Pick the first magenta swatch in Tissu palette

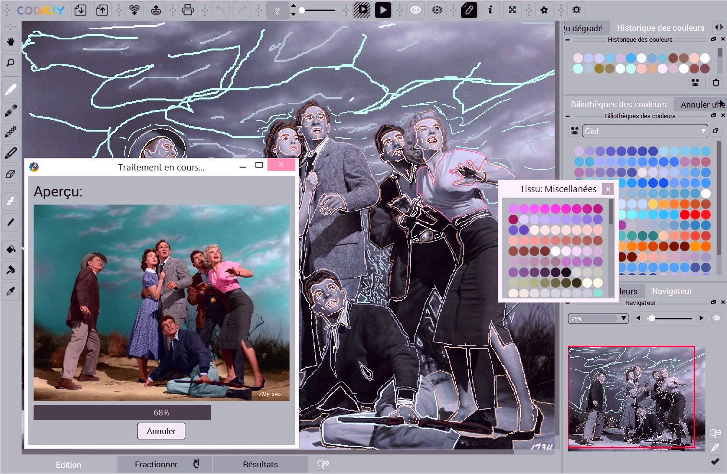(x=513, y=208)
